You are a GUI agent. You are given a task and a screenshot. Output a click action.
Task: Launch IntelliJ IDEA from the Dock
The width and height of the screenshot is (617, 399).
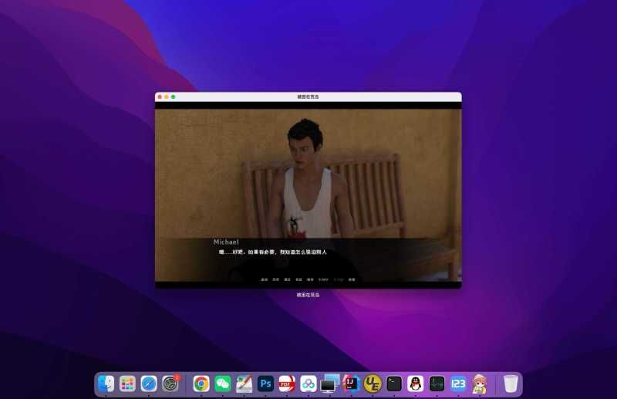click(351, 384)
